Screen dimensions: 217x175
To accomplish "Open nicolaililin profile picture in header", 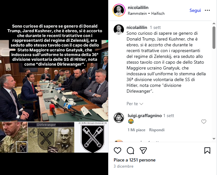I will click(x=119, y=10).
